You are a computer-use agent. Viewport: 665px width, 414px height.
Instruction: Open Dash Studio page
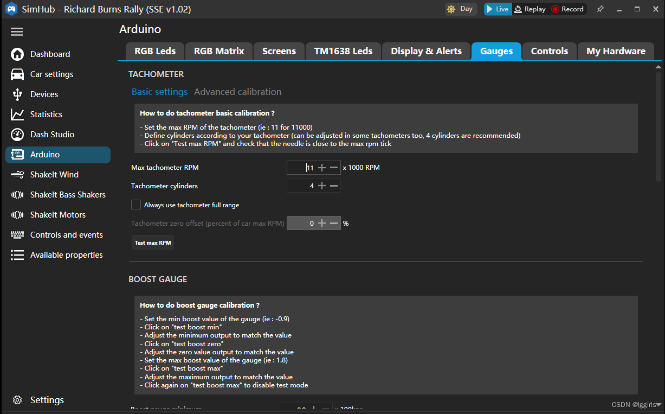(x=58, y=135)
